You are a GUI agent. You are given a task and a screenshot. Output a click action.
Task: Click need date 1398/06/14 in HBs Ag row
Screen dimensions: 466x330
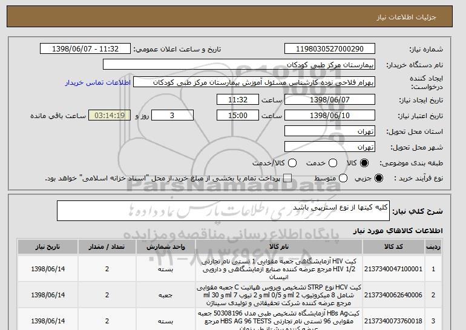(x=48, y=321)
